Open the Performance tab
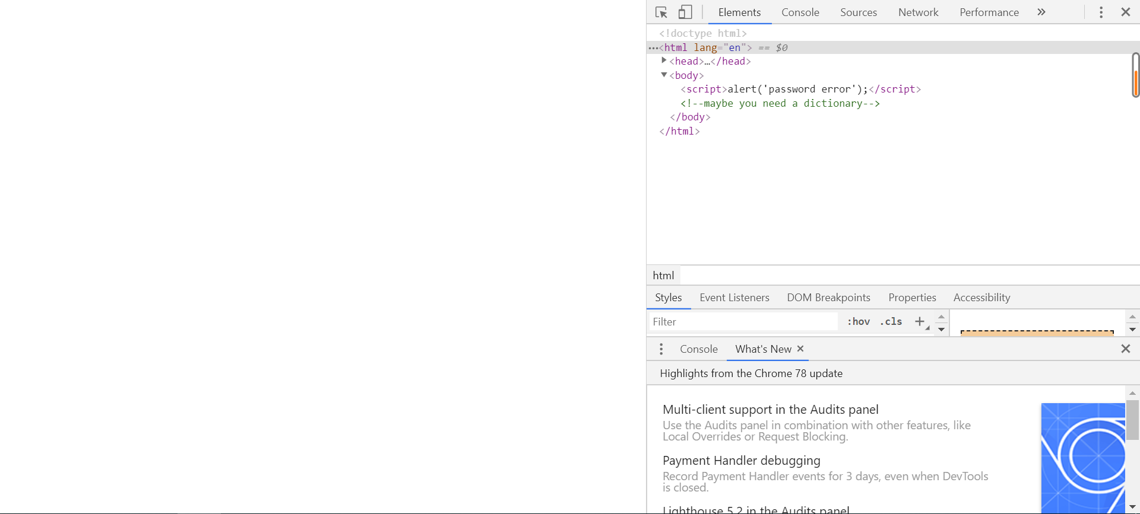Image resolution: width=1140 pixels, height=514 pixels. pyautogui.click(x=989, y=12)
